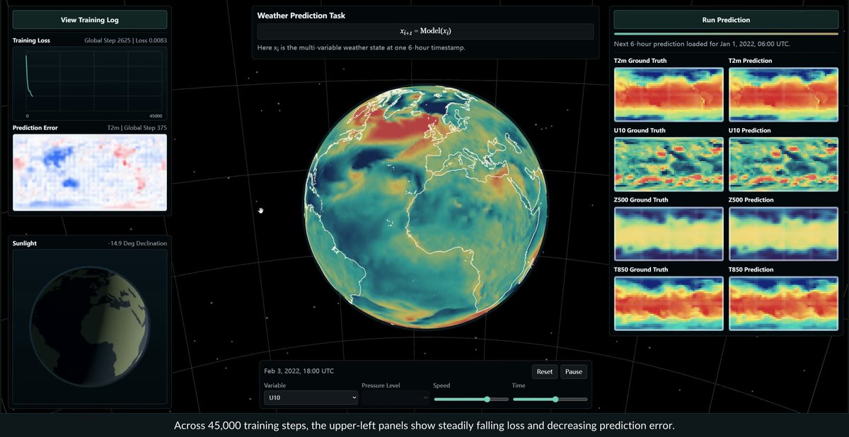Click the "45000" axis label on loss chart
849x437 pixels.
(156, 116)
